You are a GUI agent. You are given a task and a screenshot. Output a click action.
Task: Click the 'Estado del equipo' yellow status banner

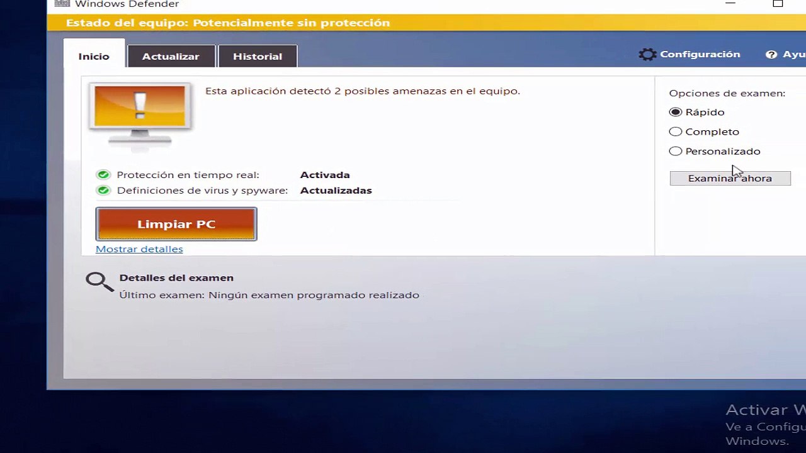[426, 23]
